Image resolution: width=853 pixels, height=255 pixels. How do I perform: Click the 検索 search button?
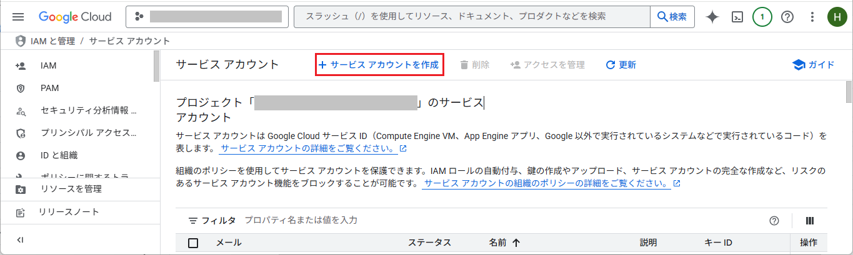(x=672, y=17)
